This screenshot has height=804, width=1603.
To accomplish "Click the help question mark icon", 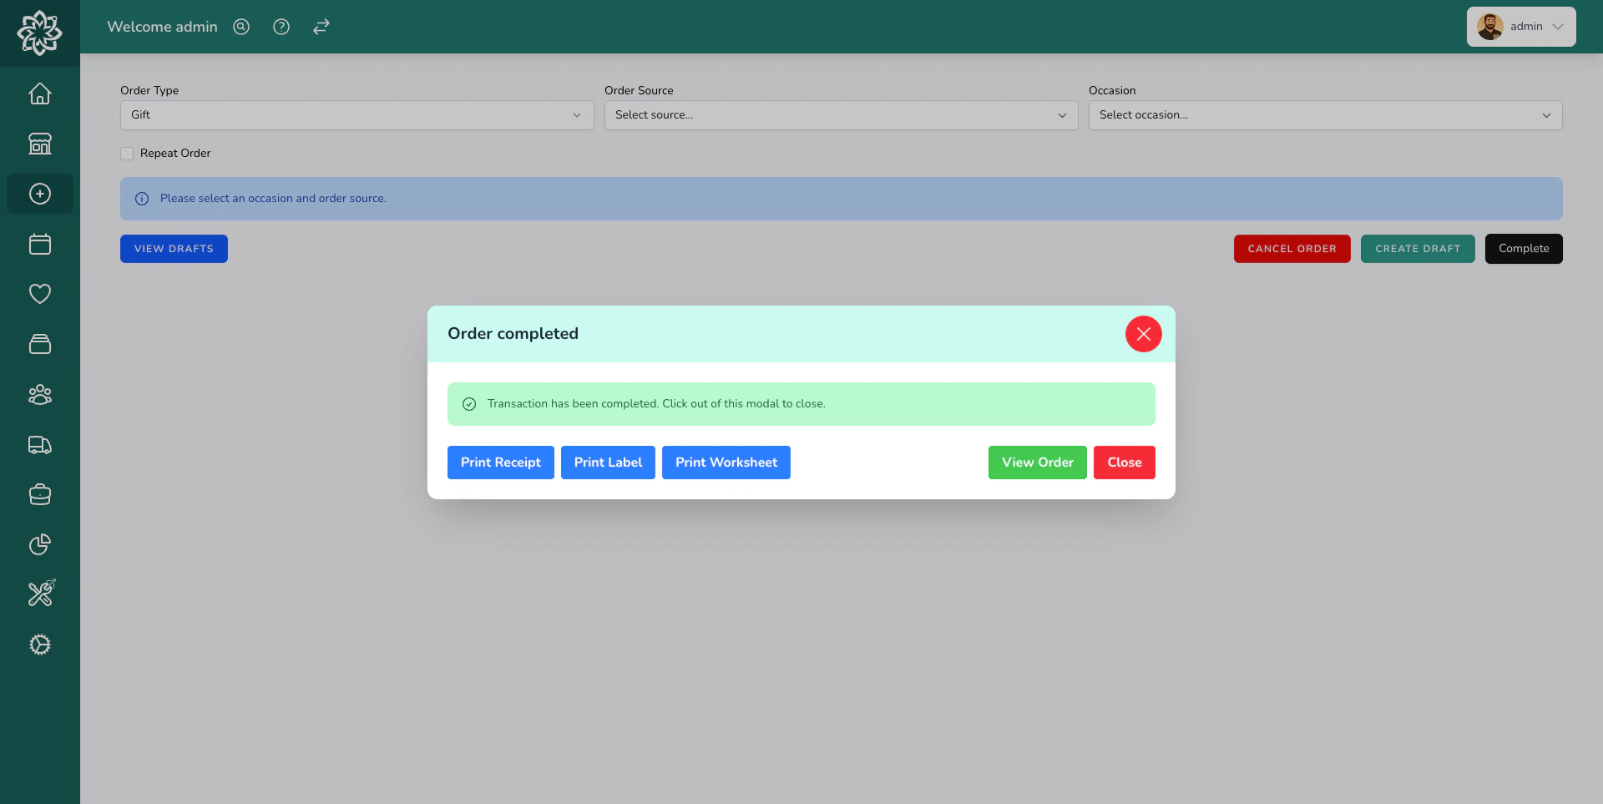I will tap(281, 27).
